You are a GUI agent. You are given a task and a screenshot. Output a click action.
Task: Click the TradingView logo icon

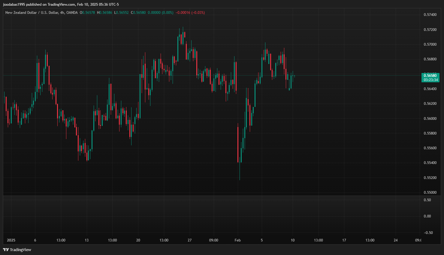(x=6, y=250)
